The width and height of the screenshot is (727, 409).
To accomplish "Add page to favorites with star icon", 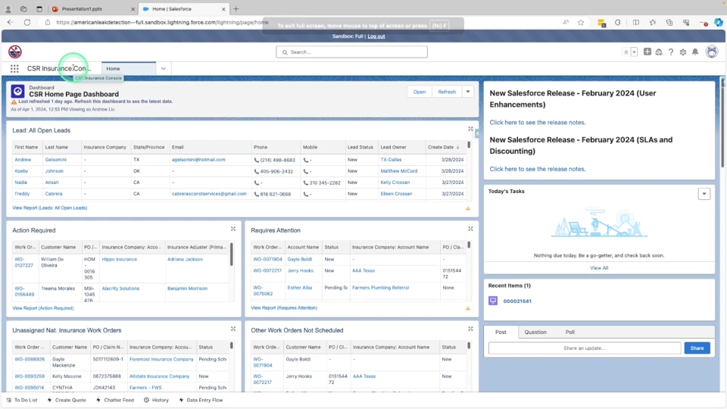I will (626, 52).
